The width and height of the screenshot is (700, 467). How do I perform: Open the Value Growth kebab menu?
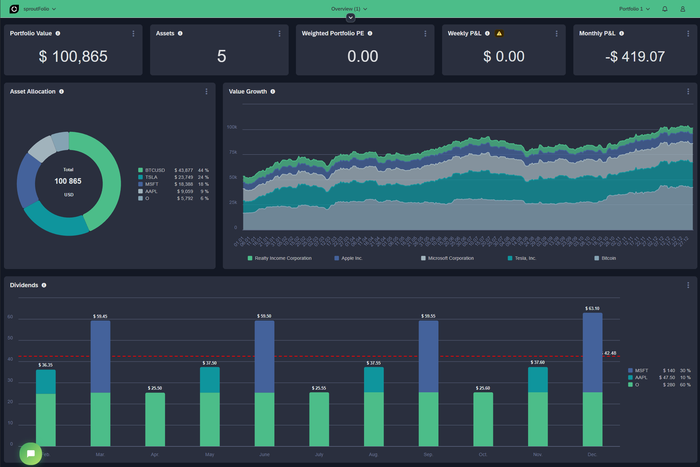[x=688, y=92]
